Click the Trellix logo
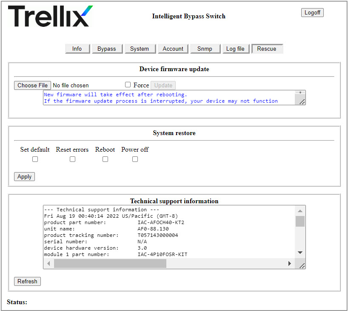 [50, 16]
